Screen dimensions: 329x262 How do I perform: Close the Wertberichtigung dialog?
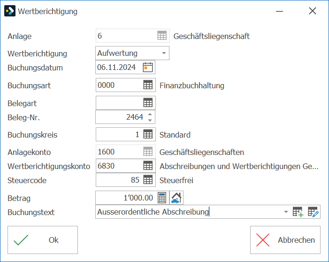[313, 11]
